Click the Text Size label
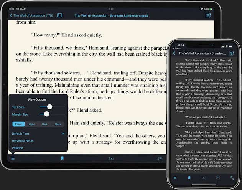The height and width of the screenshot is (190, 242). coord(18,107)
